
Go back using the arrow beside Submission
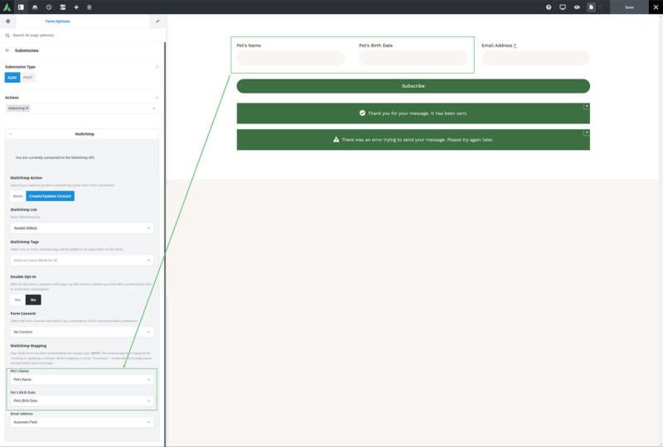(x=7, y=50)
